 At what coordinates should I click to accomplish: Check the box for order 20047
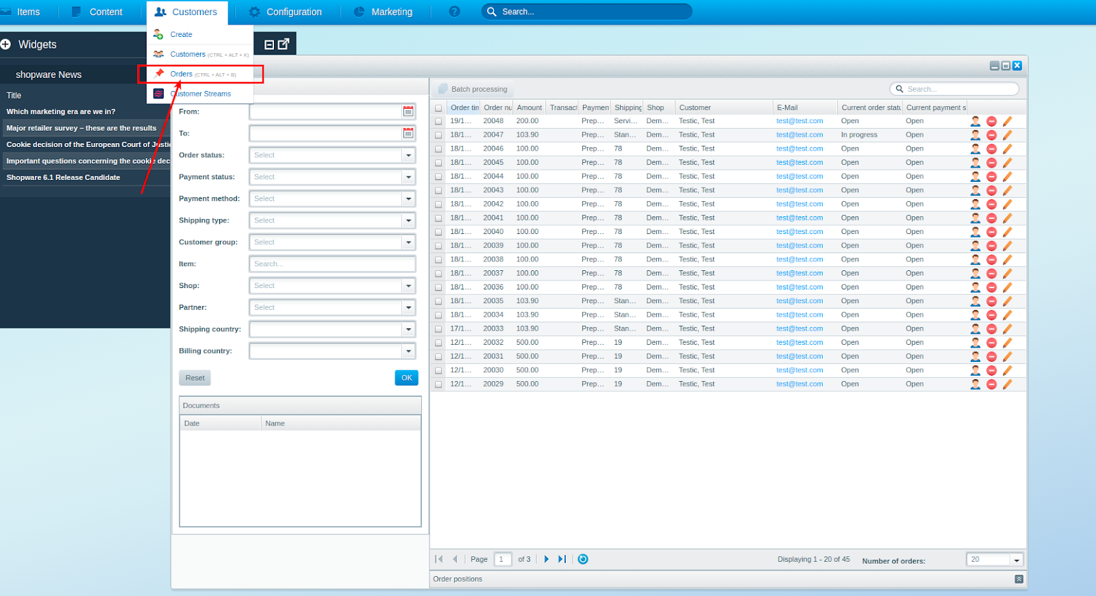pos(438,135)
